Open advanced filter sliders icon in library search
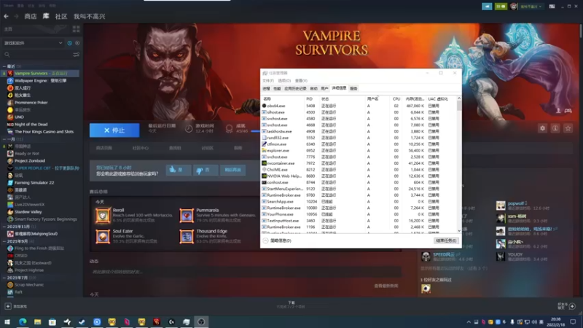 [x=77, y=55]
